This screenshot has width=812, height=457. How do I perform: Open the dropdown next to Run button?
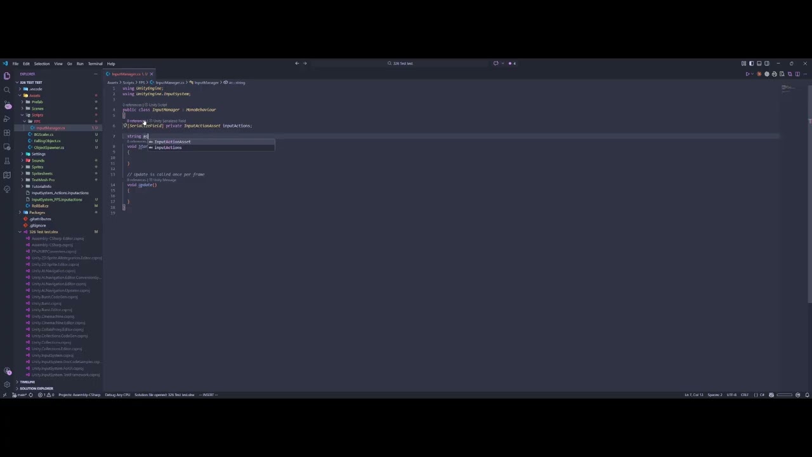pos(752,74)
